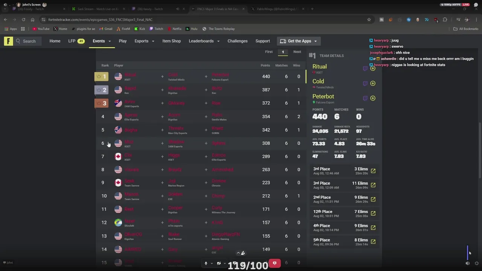The image size is (482, 271).
Task: Open the Item Shop nav item
Action: point(172,41)
